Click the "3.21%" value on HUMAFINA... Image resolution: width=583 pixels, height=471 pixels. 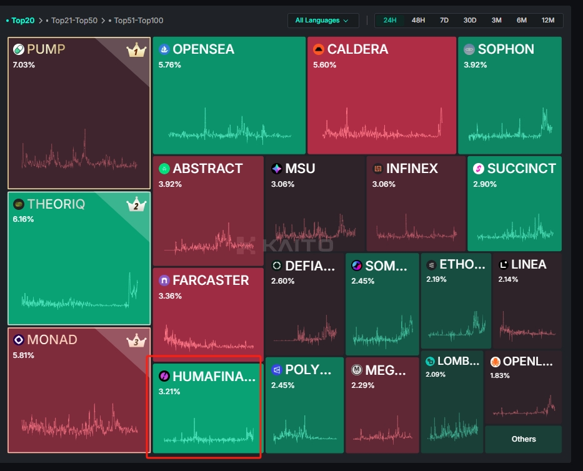[x=169, y=392]
